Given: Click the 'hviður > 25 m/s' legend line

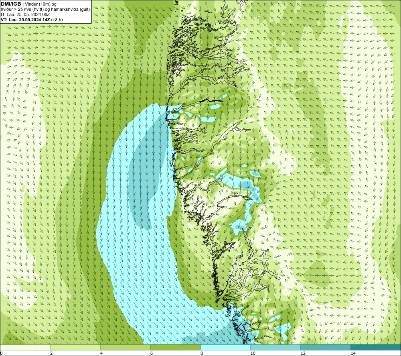Looking at the screenshot, I should (45, 10).
